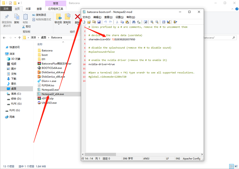Open the 文件(F) menu in Notepad2
Viewport: 239px width, 169px height.
pyautogui.click(x=87, y=17)
